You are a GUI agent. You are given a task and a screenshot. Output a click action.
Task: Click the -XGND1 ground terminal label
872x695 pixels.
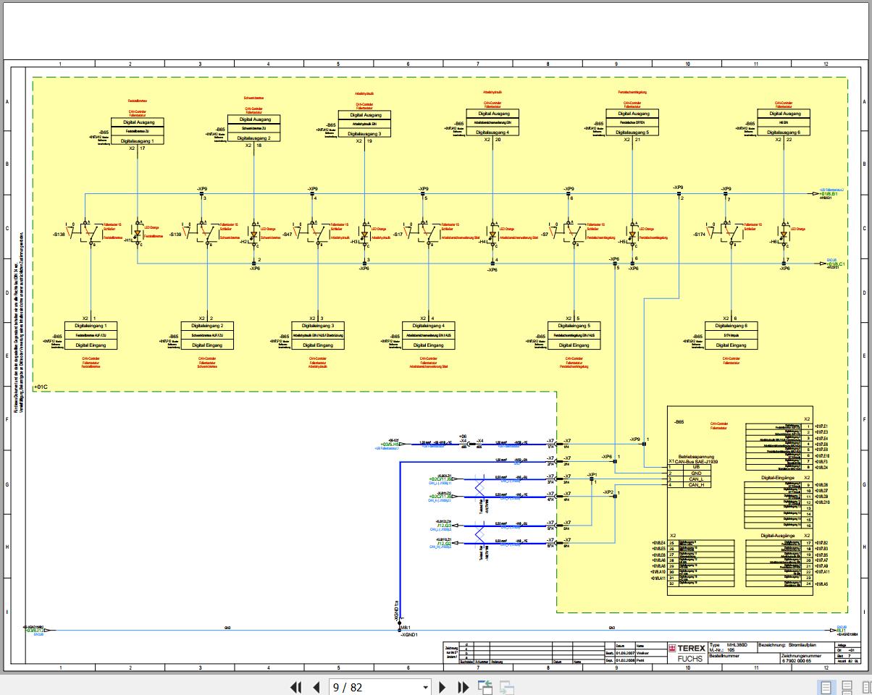(x=409, y=635)
